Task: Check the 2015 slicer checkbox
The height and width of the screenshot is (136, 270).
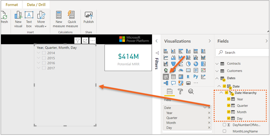Action: (44, 58)
